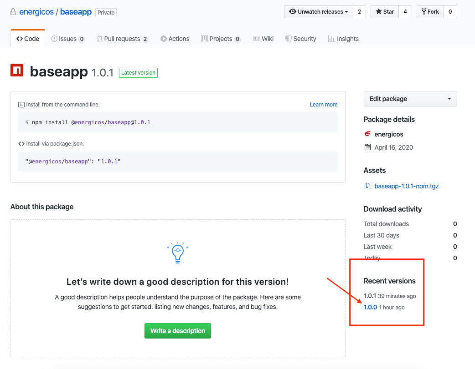Click the Issues tab exclamation icon
Viewport: 475px width, 369px height.
(54, 39)
